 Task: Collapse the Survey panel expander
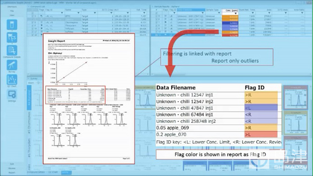click(29, 78)
